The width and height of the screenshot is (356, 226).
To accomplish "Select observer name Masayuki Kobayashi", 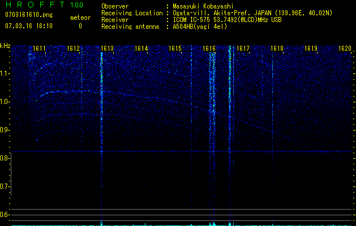I will pyautogui.click(x=203, y=6).
